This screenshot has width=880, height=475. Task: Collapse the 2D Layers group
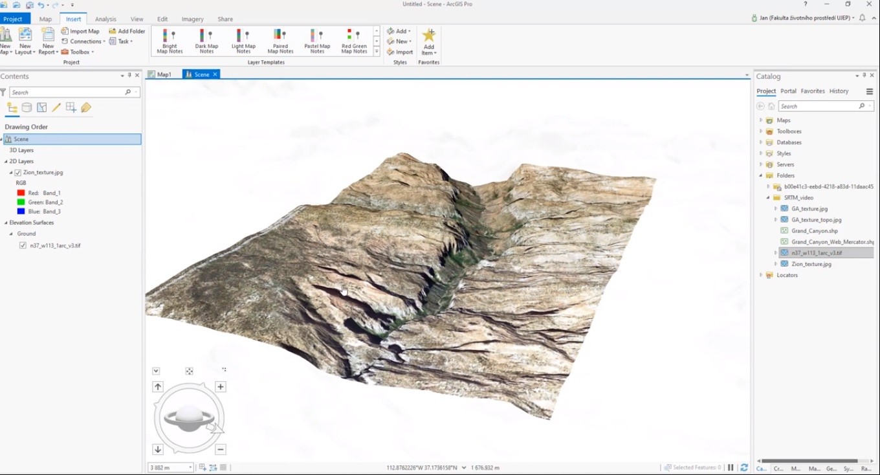point(6,161)
